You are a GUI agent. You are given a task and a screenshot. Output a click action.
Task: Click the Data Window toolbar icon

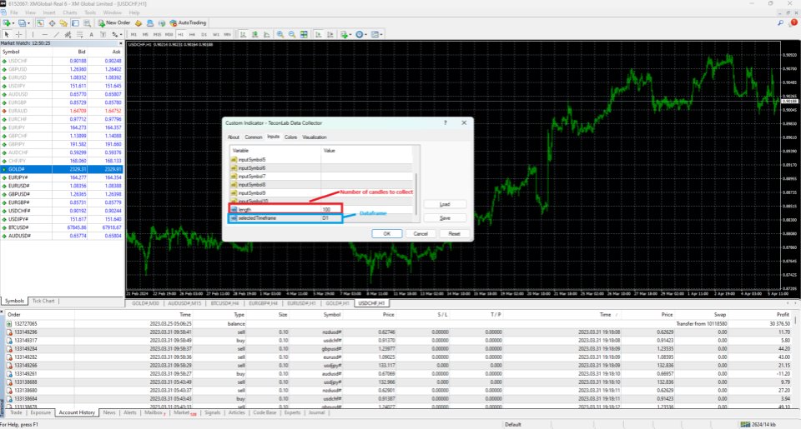(52, 23)
